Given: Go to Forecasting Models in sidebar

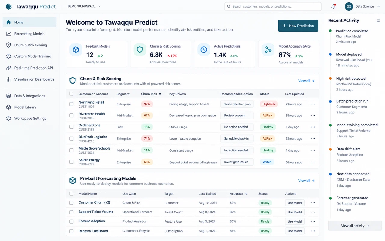Looking at the screenshot, I should pos(29,34).
